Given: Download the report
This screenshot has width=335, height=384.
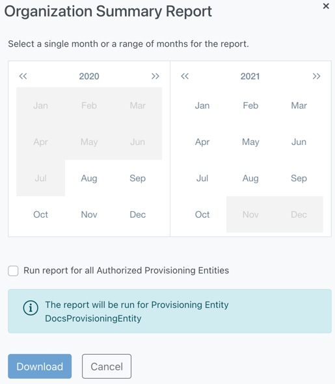Looking at the screenshot, I should pyautogui.click(x=40, y=366).
